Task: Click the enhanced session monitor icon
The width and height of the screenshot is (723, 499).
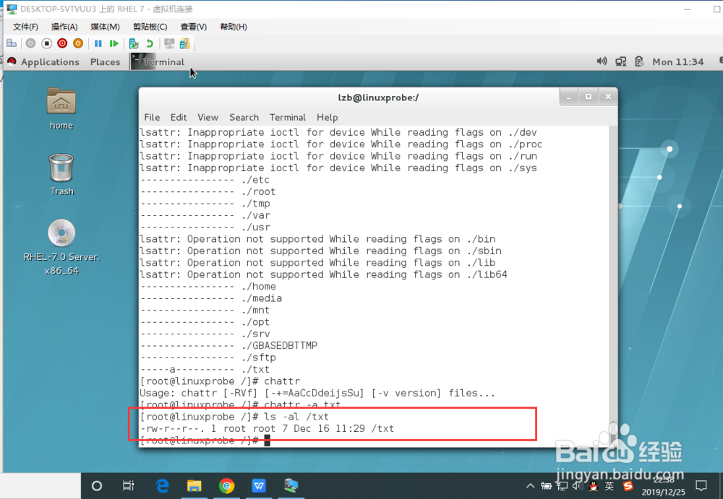Action: tap(169, 43)
